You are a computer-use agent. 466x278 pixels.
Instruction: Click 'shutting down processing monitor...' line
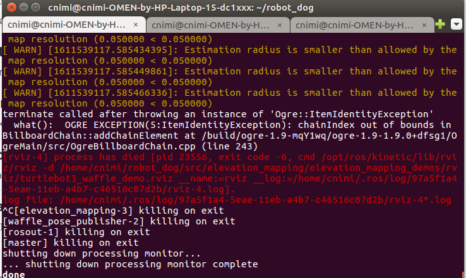tap(102, 253)
